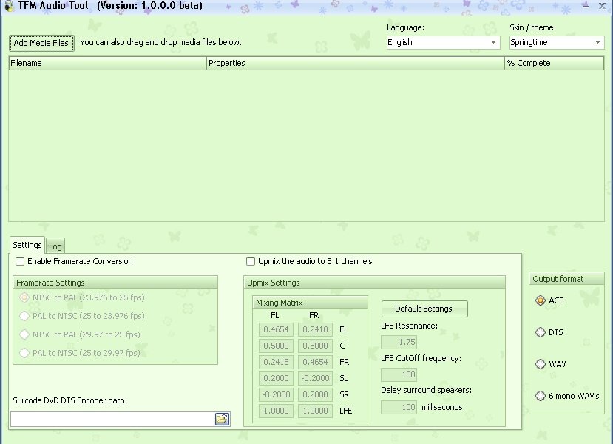Click the 'Upmix Settings' group title
613x444 pixels.
[x=274, y=283]
